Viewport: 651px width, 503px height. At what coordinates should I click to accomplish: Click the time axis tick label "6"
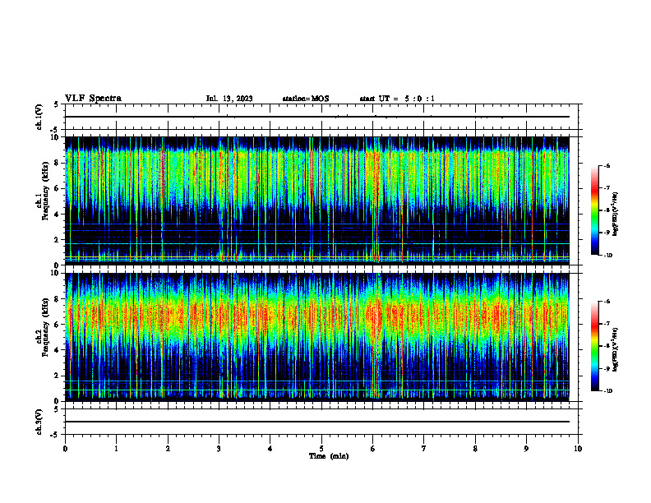click(373, 449)
